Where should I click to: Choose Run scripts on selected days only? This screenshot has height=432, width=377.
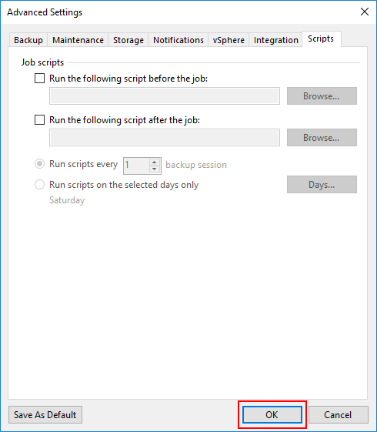40,185
